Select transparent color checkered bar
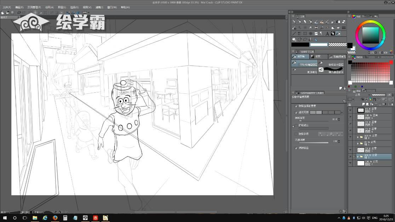Screen dimensions: 395x222 tap(338, 45)
